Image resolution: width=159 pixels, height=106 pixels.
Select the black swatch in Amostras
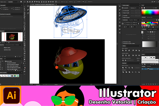[145, 23]
